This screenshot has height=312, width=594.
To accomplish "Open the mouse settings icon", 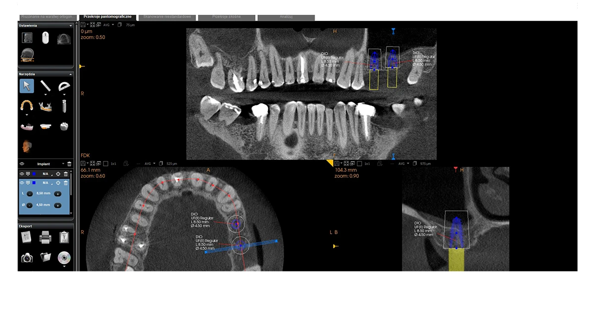I will coord(45,38).
